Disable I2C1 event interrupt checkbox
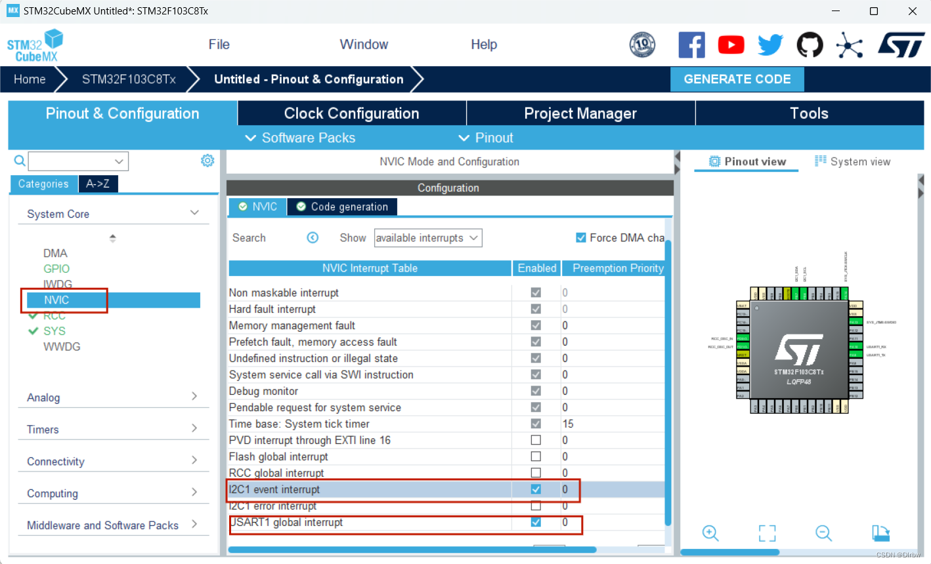This screenshot has height=564, width=931. [x=536, y=489]
